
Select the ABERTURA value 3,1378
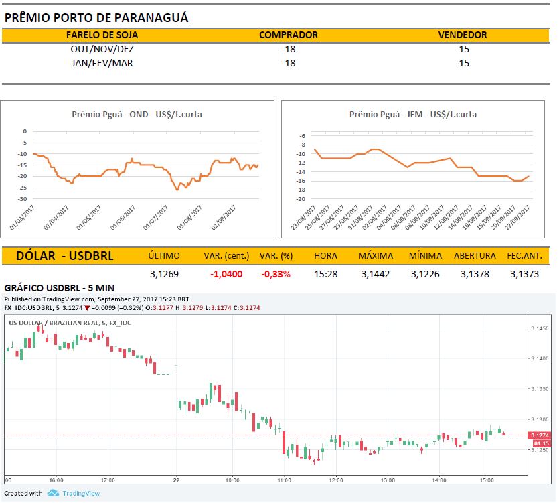coord(474,274)
